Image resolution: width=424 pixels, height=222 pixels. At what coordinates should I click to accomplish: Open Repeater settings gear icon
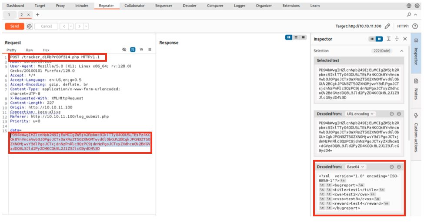coord(29,26)
